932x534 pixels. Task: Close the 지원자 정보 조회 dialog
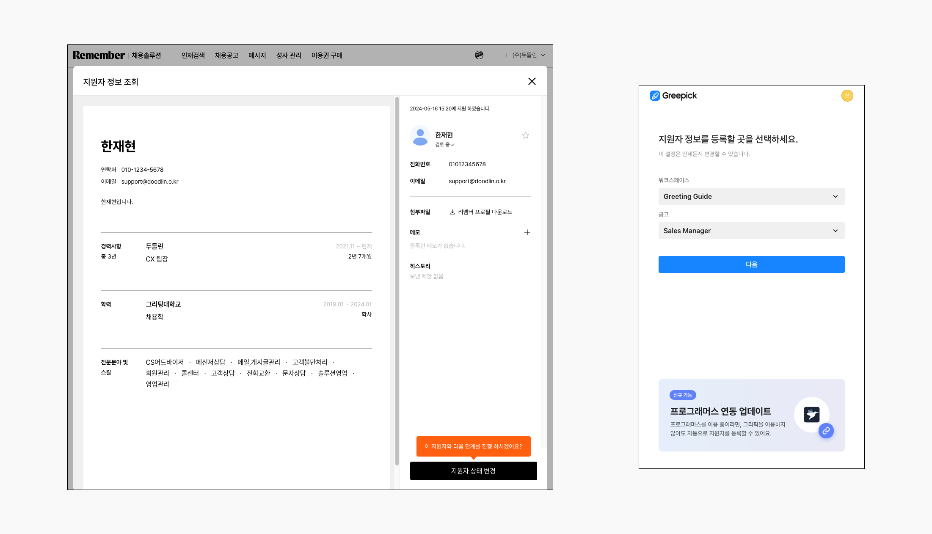tap(532, 81)
